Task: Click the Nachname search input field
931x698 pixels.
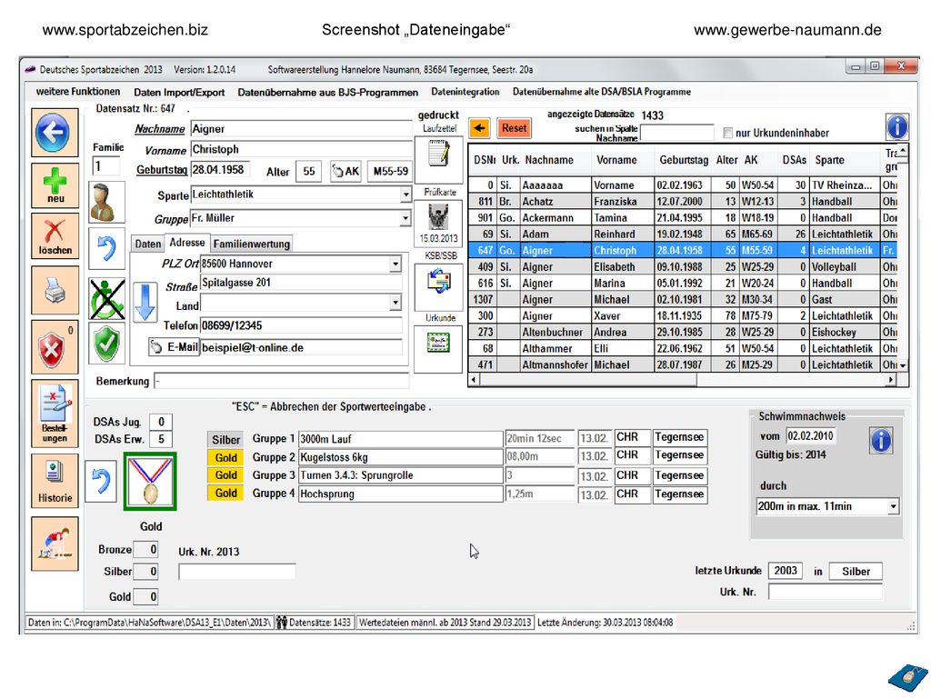Action: tap(676, 133)
